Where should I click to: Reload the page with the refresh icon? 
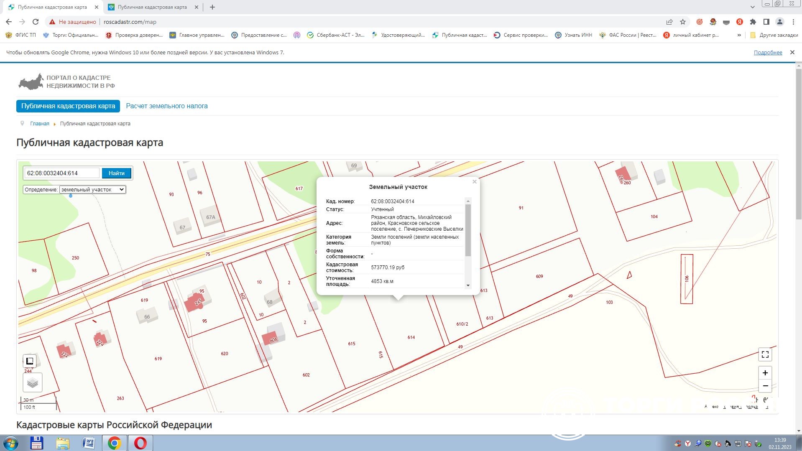click(x=36, y=22)
